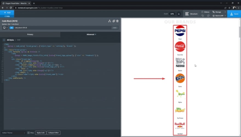Bookmark the page with the star icon

[x=229, y=8]
